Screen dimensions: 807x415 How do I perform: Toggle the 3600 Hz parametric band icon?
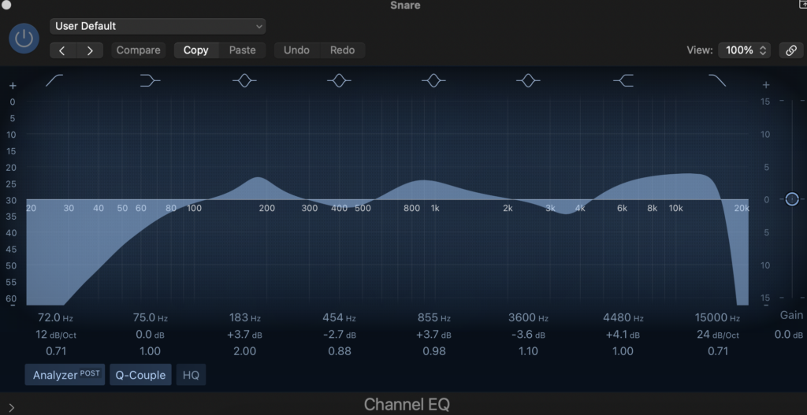click(x=528, y=80)
